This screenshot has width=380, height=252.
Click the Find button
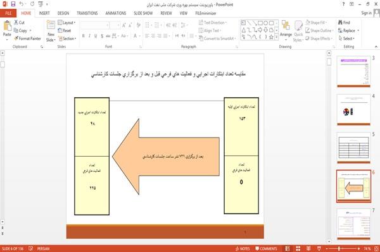tap(344, 23)
